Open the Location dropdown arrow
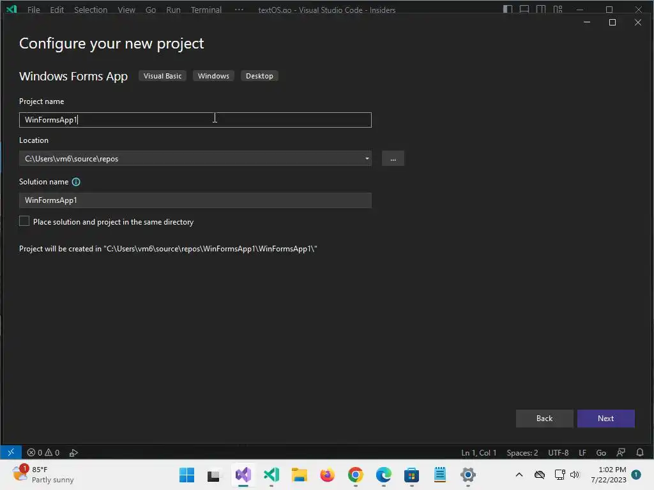 point(367,158)
